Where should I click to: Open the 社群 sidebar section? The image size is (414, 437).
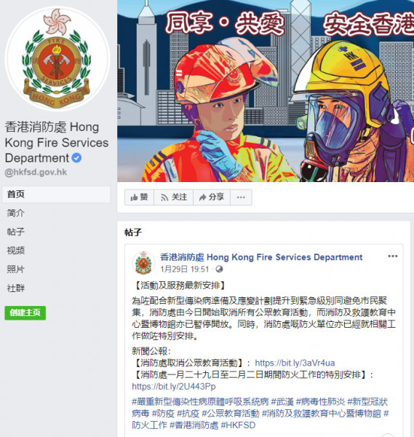tap(16, 288)
